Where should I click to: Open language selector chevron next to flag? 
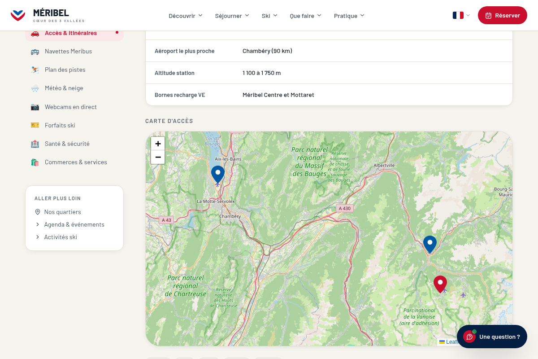pyautogui.click(x=468, y=15)
